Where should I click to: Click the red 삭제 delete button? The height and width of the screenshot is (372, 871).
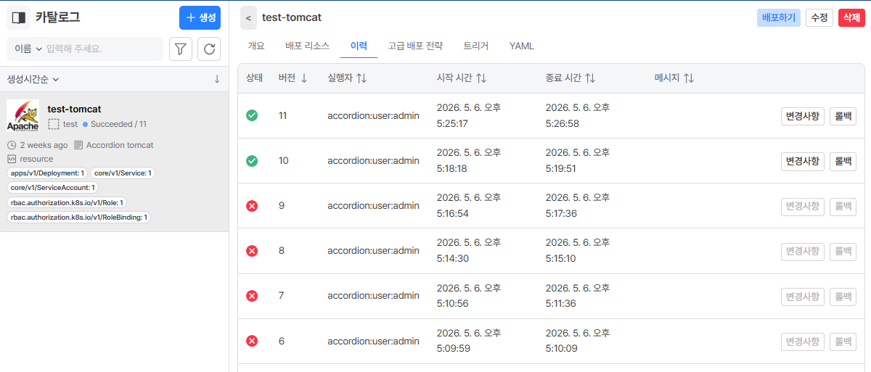[x=852, y=17]
